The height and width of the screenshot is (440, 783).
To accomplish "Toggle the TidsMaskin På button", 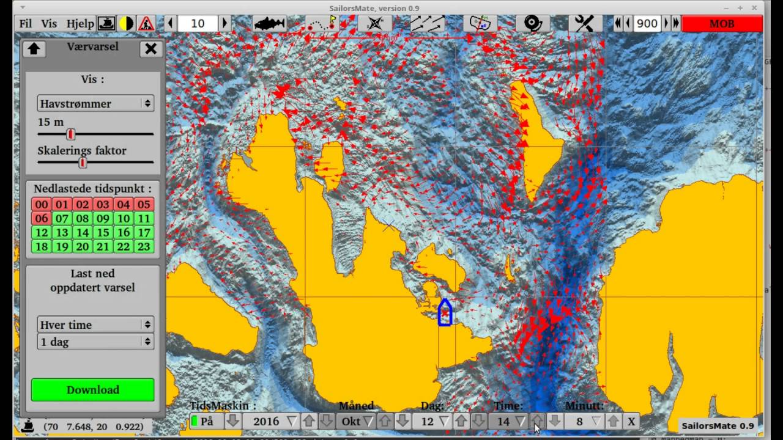I will (x=207, y=422).
